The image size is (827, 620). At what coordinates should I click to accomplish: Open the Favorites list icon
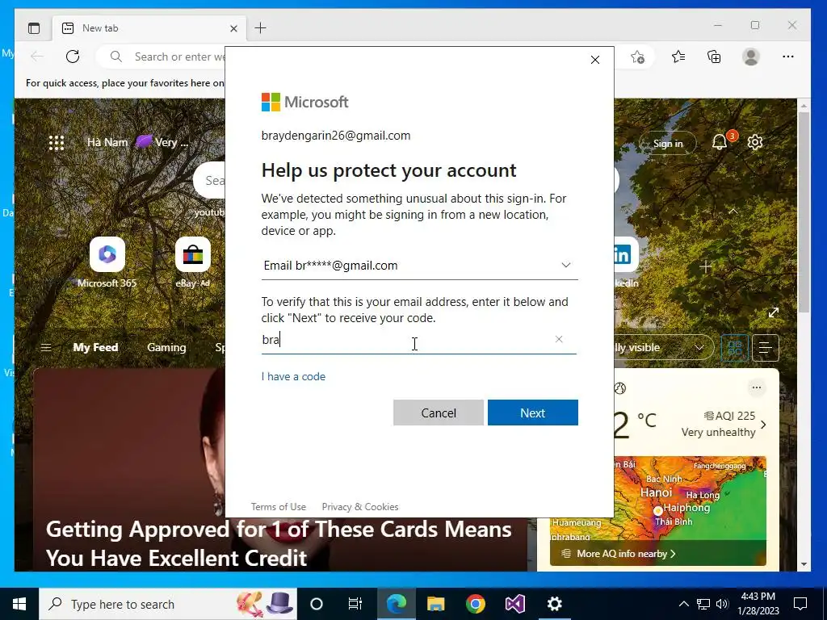678,57
